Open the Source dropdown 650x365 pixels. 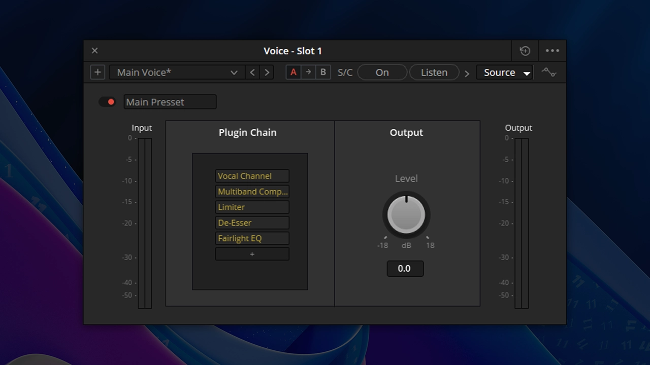coord(504,72)
